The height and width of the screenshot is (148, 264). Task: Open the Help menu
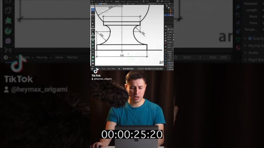111,1
